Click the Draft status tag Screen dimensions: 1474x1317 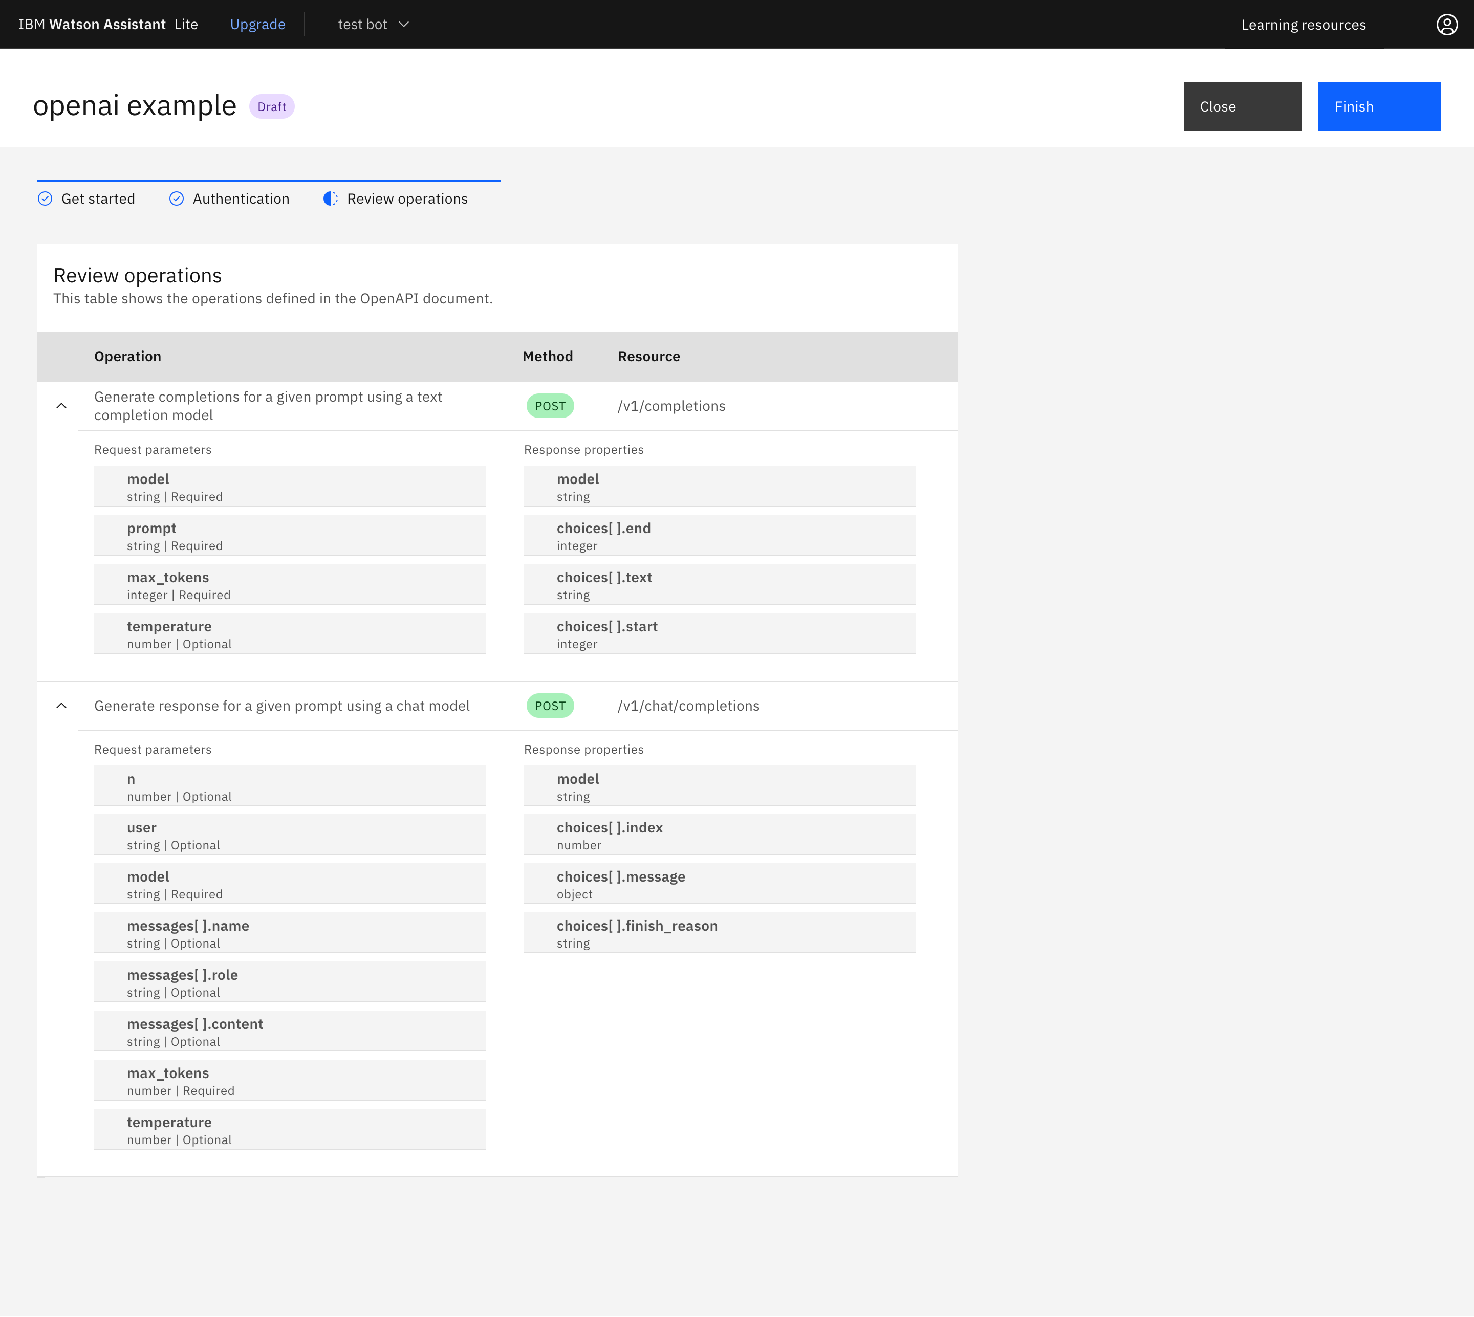pyautogui.click(x=271, y=106)
